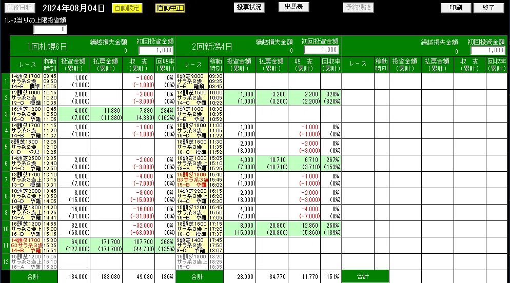Click Niigata payout cell 20,860
510x283 pixels.
(272, 229)
